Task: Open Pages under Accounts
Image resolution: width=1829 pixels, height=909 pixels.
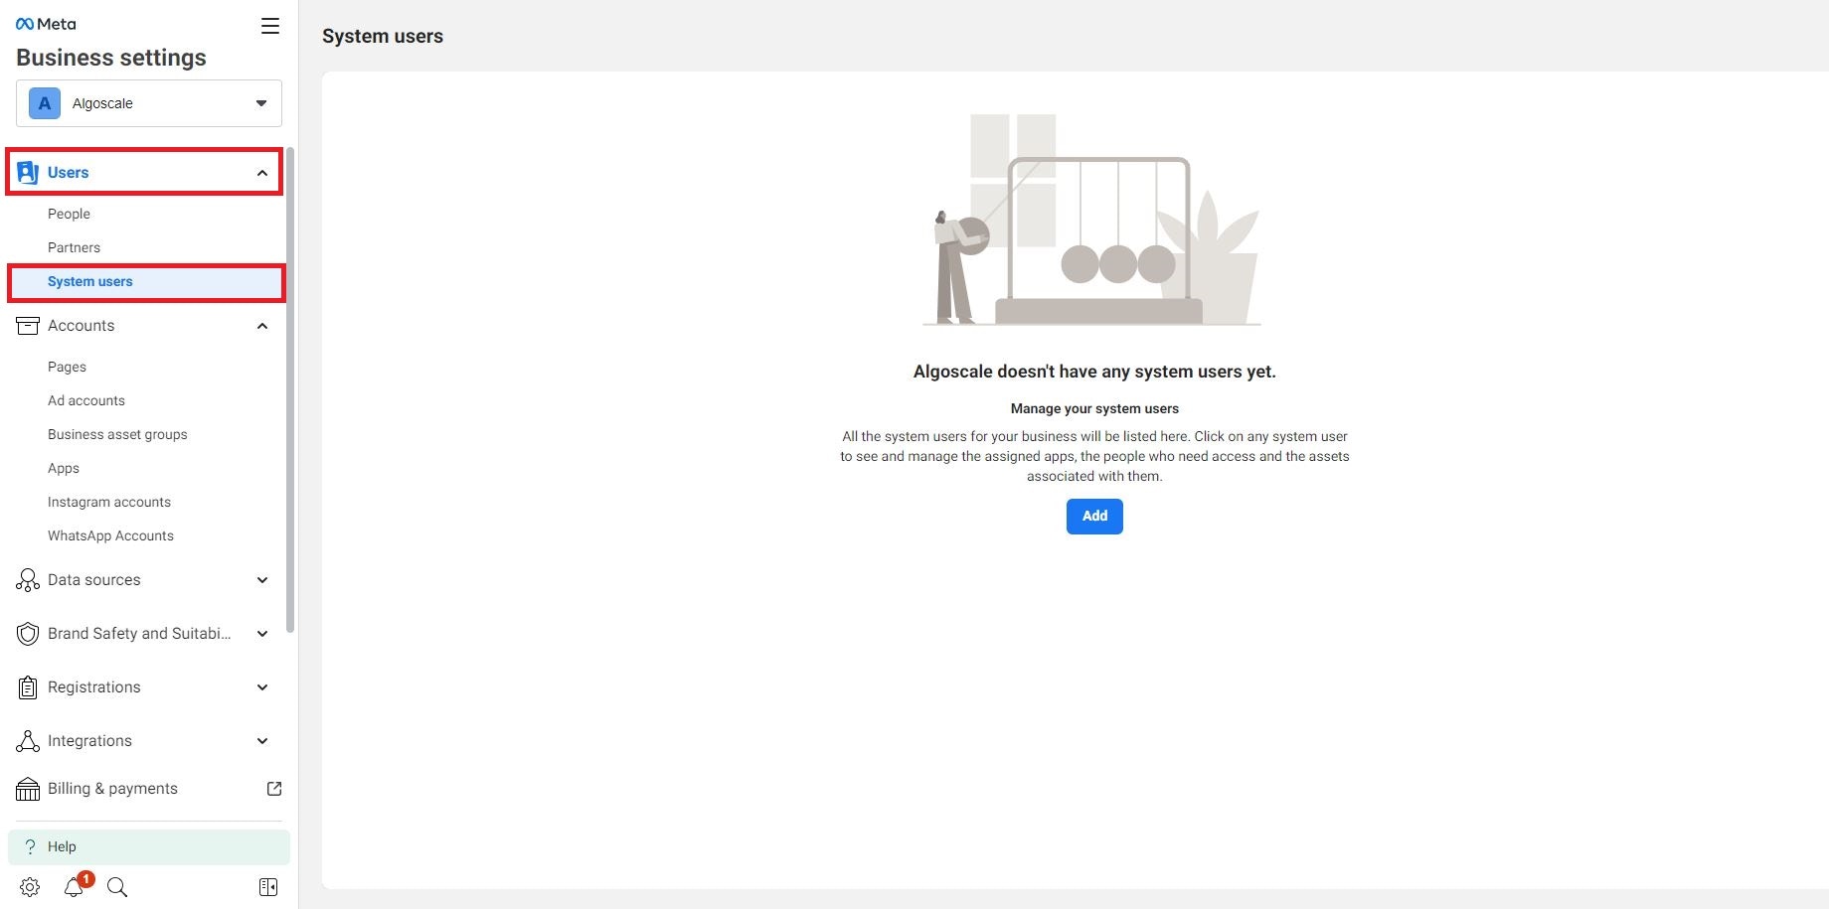Action: pos(67,367)
